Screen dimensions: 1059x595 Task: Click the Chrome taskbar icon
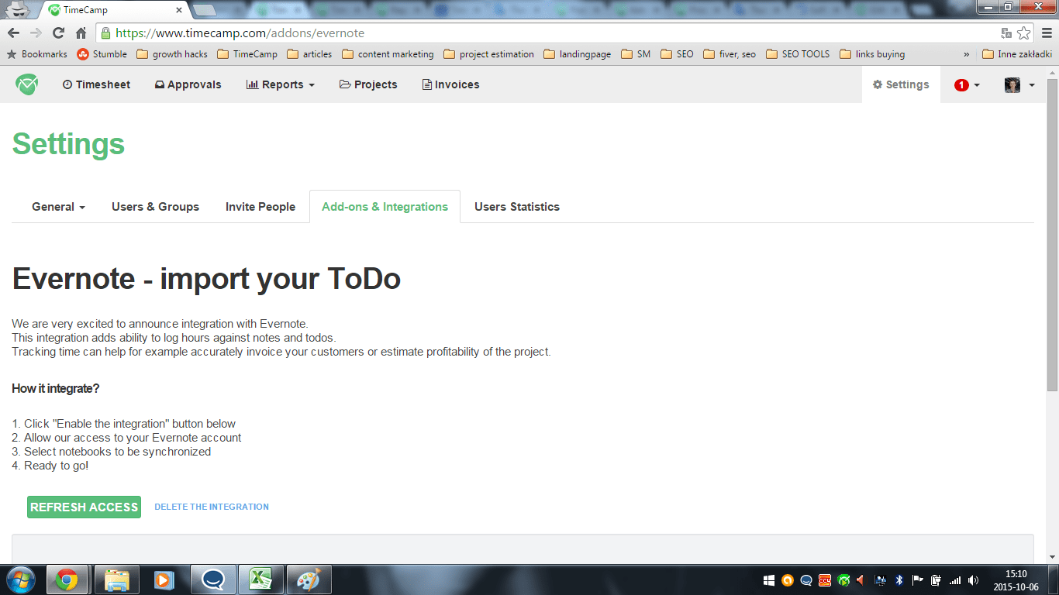click(67, 580)
